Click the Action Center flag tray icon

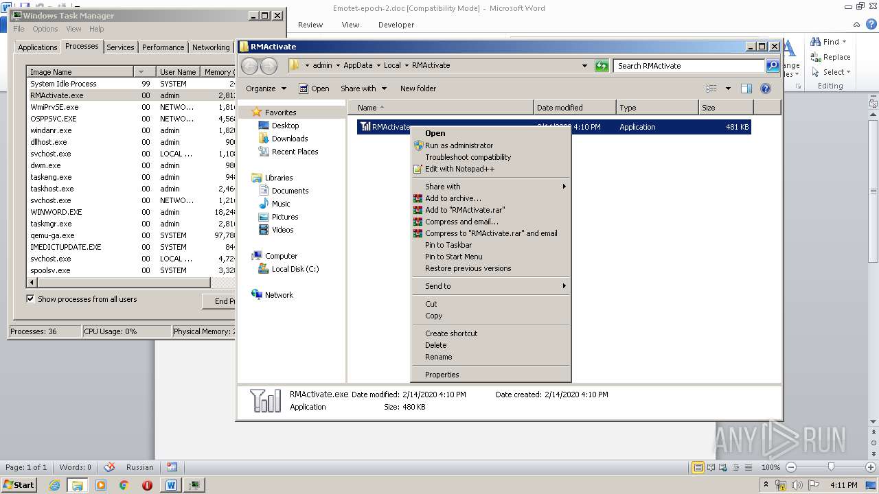(x=813, y=485)
